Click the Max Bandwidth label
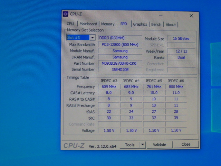This screenshot has width=221, height=166. [x=82, y=45]
